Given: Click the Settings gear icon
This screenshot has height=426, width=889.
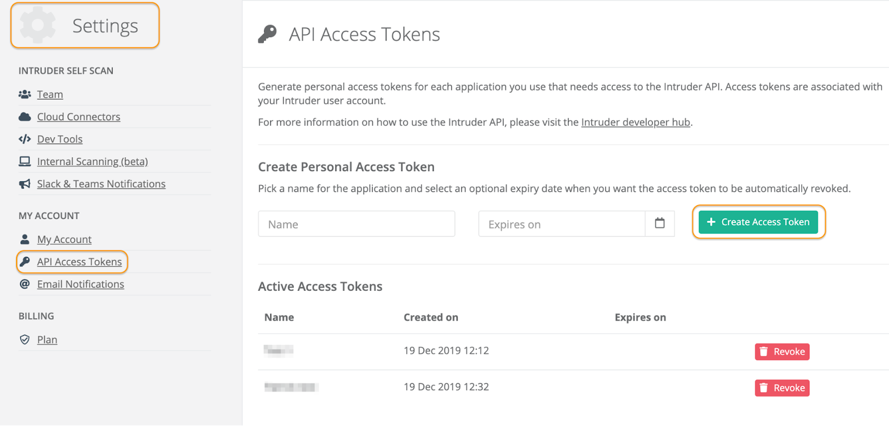Looking at the screenshot, I should (x=38, y=25).
